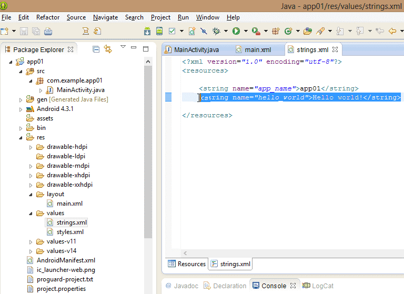Open Android SDK Manager from the toolbar
The image size is (404, 294).
click(147, 32)
